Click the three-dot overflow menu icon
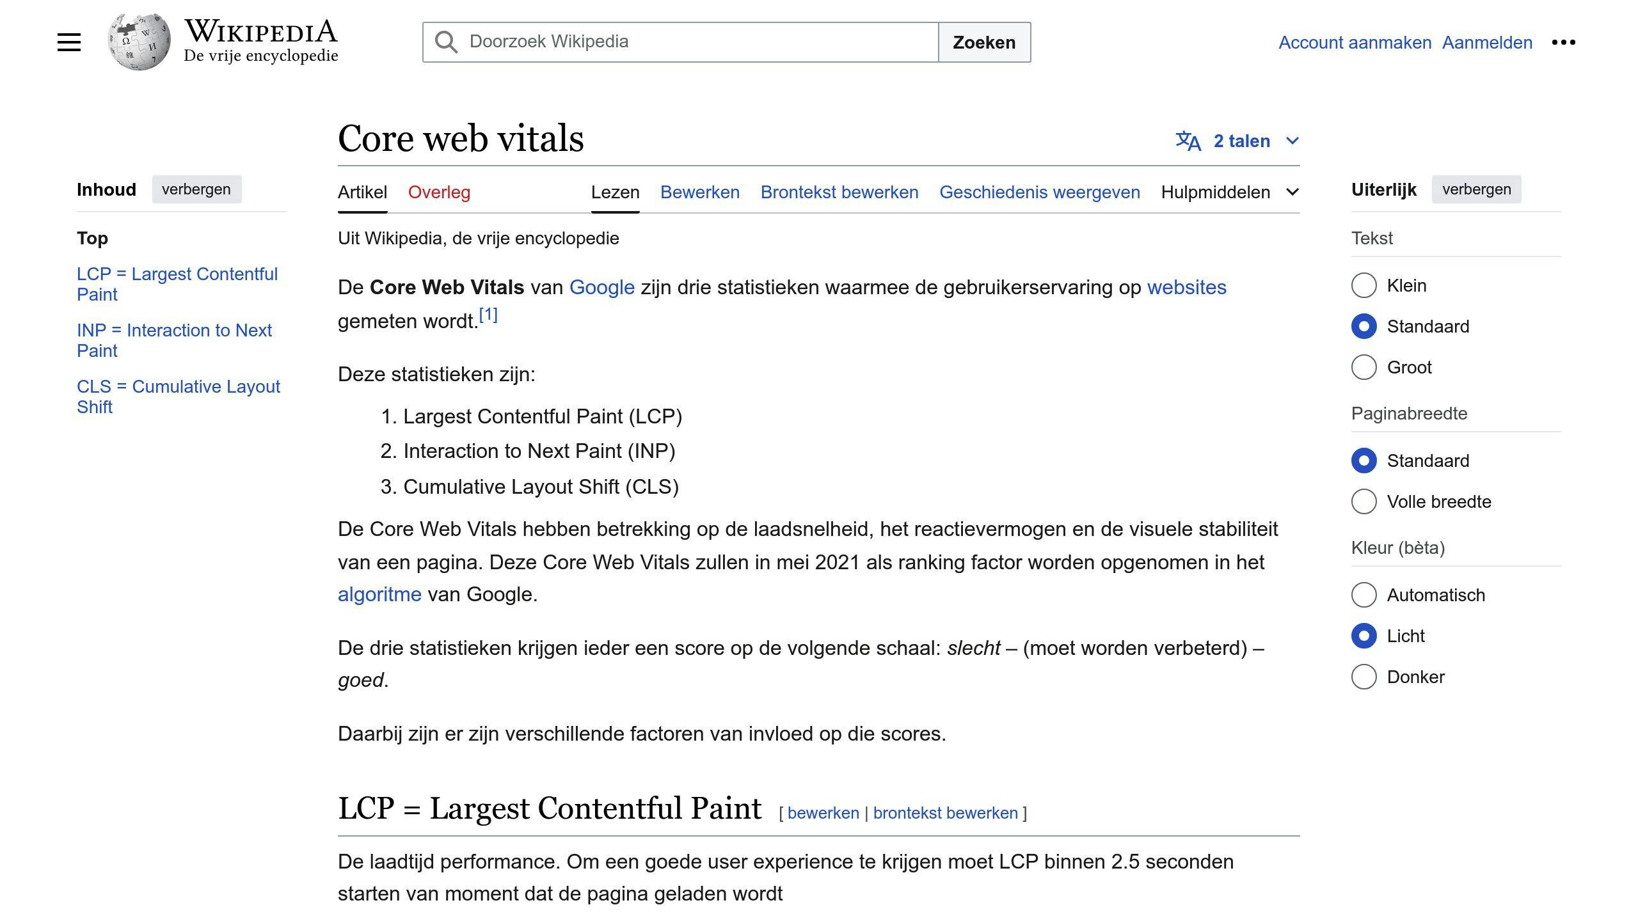The image size is (1638, 921). [1565, 42]
